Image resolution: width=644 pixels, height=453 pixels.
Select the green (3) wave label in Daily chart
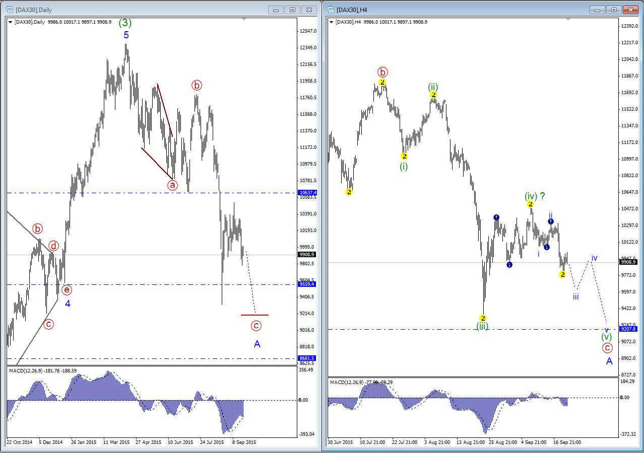point(125,23)
